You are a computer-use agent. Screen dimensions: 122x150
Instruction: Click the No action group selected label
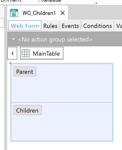point(55,39)
